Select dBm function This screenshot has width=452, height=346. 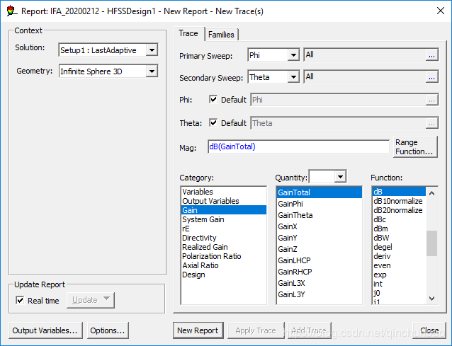tap(399, 229)
